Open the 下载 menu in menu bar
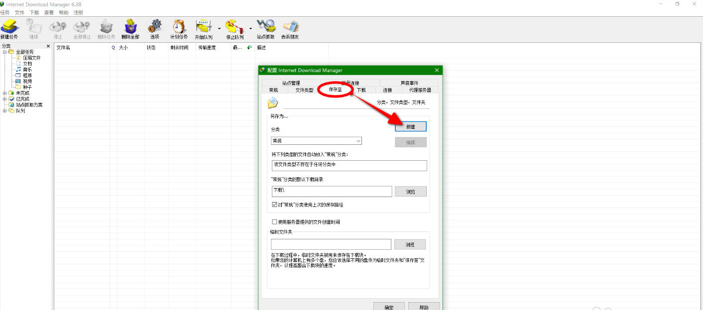 pyautogui.click(x=34, y=12)
